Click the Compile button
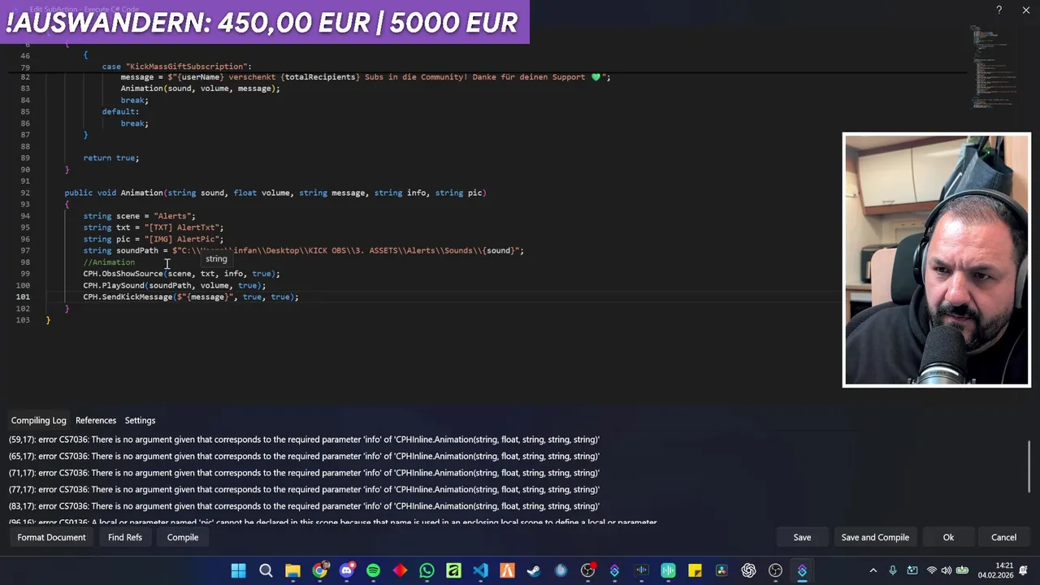 (x=183, y=537)
